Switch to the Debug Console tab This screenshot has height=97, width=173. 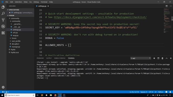[60, 58]
